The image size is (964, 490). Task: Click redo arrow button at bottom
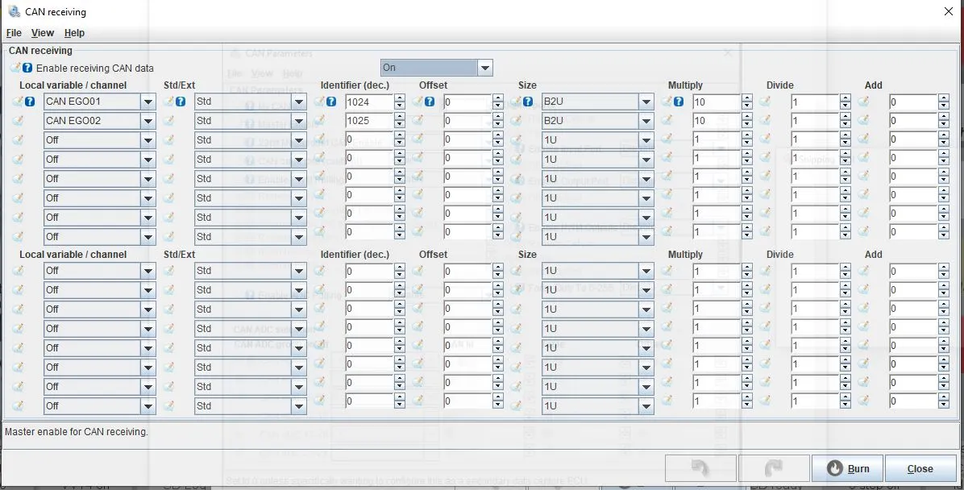tap(774, 468)
